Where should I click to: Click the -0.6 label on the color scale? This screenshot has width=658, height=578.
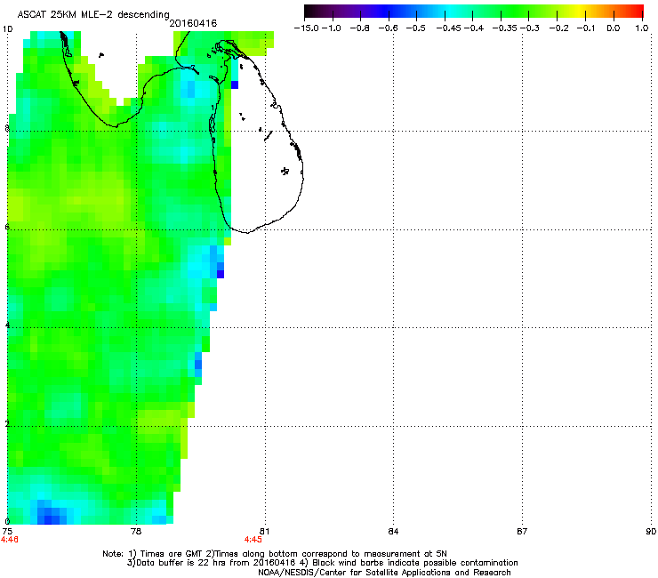click(389, 28)
